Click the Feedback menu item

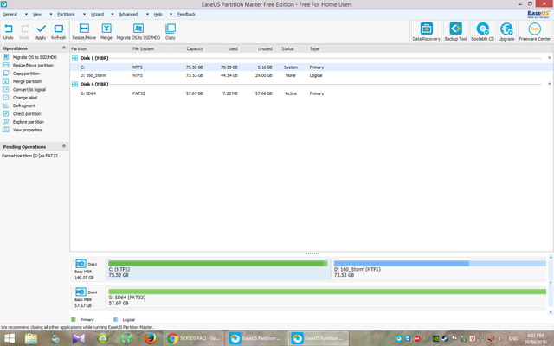tap(186, 15)
